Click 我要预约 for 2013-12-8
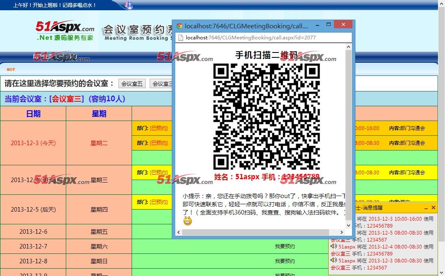The image size is (445, 276). point(285,261)
